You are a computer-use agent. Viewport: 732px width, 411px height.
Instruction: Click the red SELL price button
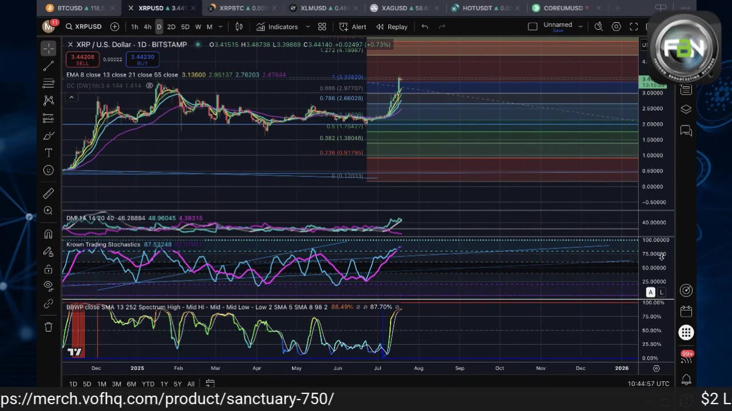coord(82,59)
